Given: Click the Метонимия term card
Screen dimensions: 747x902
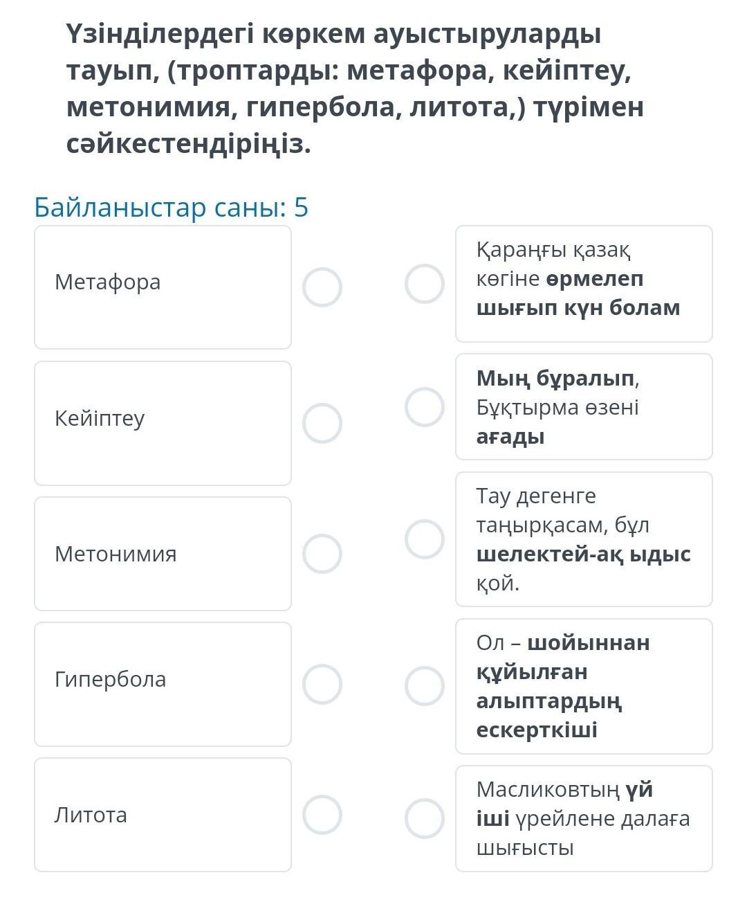Looking at the screenshot, I should [x=163, y=554].
